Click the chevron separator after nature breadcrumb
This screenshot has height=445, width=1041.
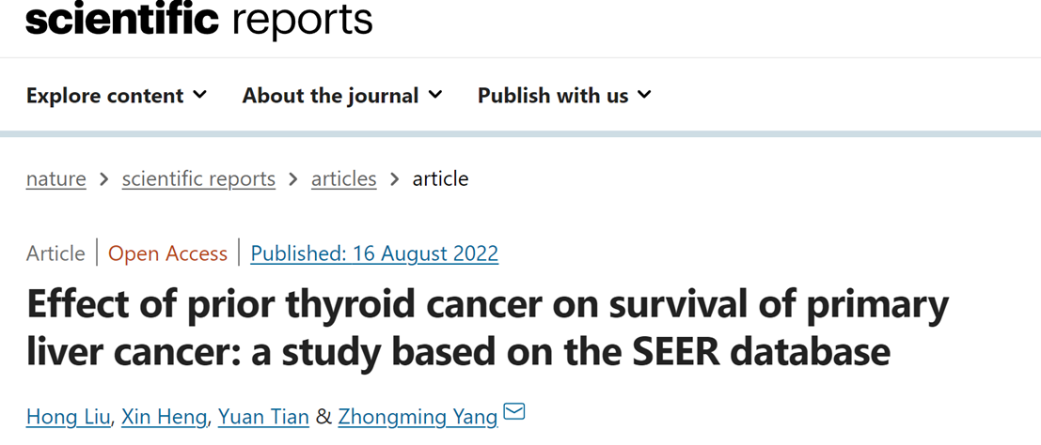104,178
